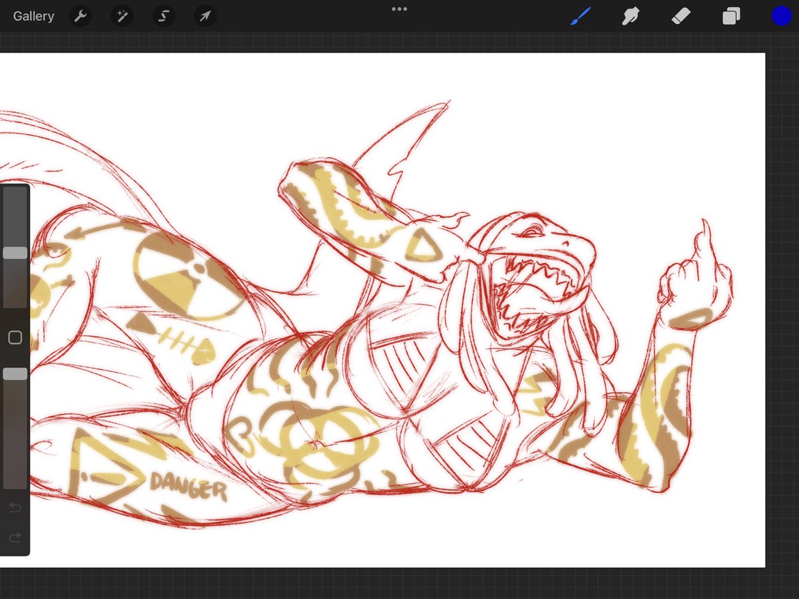
Task: Redo with the sidebar redo arrow
Action: (x=15, y=537)
